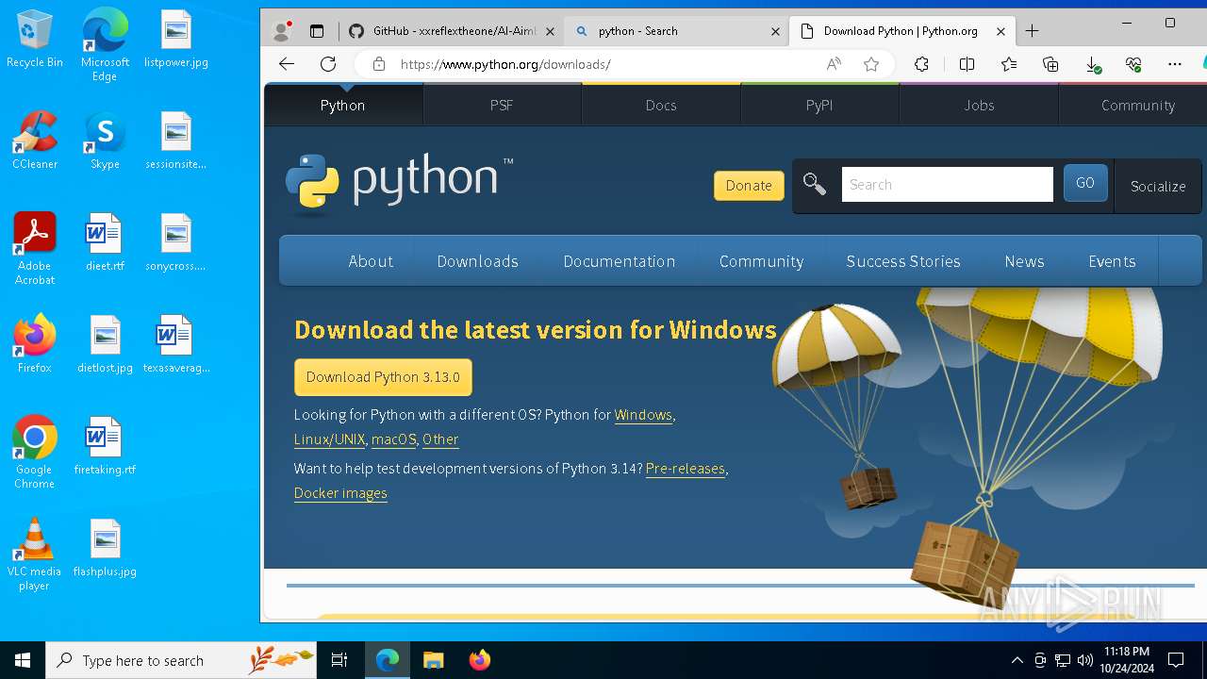The image size is (1207, 679).
Task: Click into the python.org Search field
Action: (x=947, y=185)
